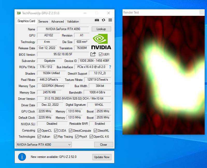Click the Transistors value 76300M
Screen dimensions: 207x168
point(82,48)
